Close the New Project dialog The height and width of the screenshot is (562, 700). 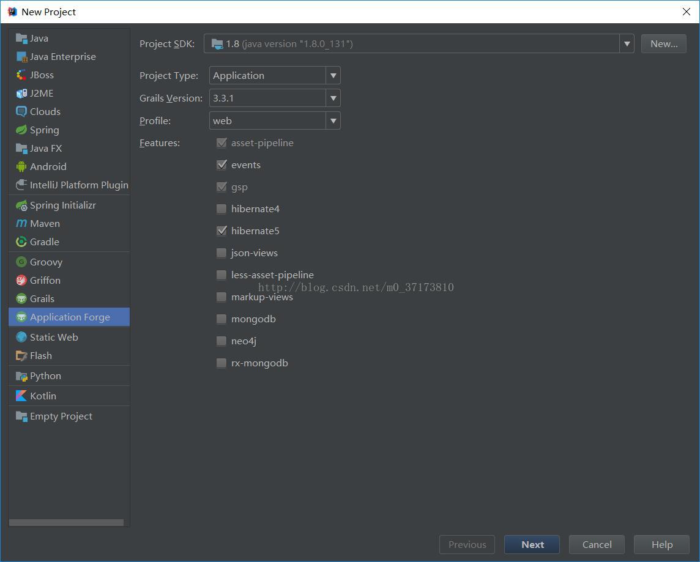pyautogui.click(x=687, y=12)
